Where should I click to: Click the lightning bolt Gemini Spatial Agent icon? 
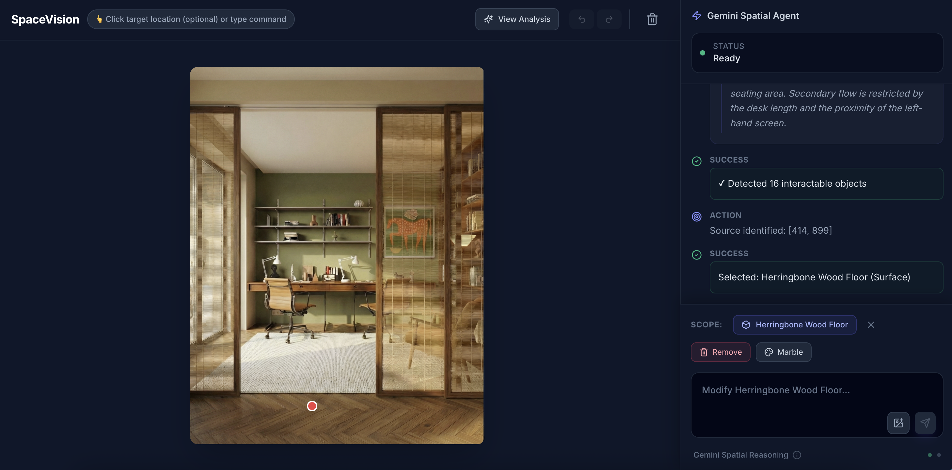coord(697,16)
